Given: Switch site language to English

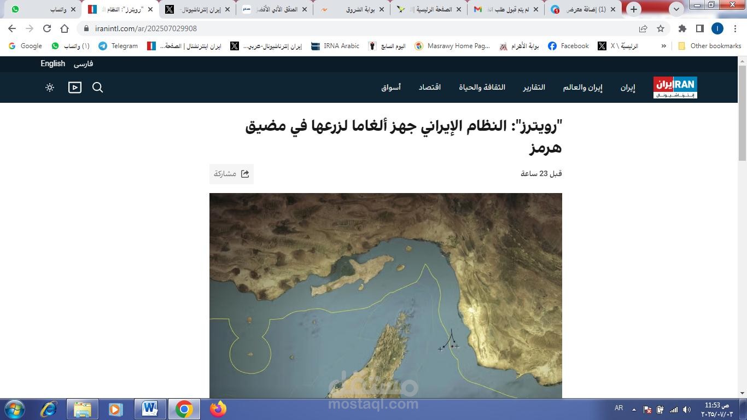Looking at the screenshot, I should [52, 63].
